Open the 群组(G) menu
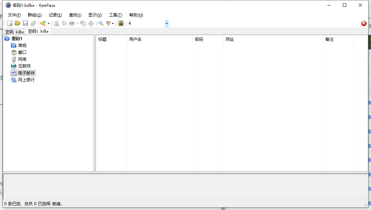Screen dimensions: 371x210 (35, 15)
